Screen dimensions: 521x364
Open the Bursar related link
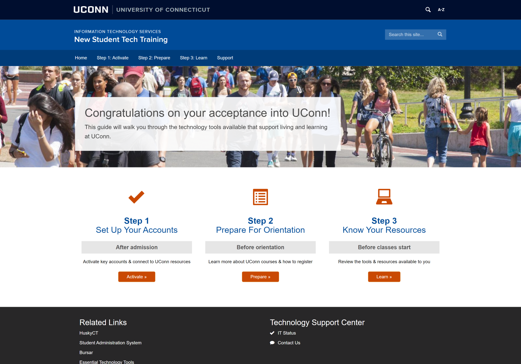pyautogui.click(x=86, y=353)
